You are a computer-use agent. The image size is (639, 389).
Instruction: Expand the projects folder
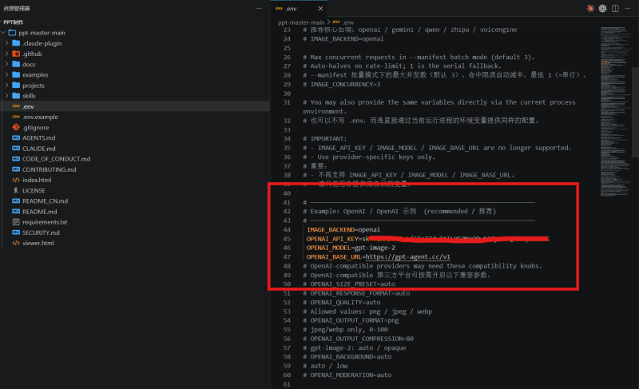click(x=6, y=85)
